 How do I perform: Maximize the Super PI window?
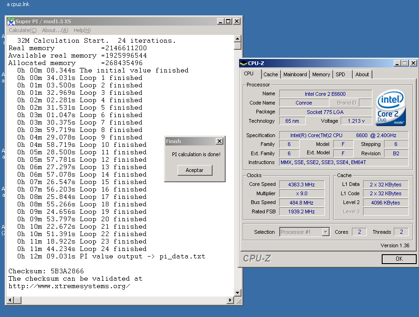[228, 21]
